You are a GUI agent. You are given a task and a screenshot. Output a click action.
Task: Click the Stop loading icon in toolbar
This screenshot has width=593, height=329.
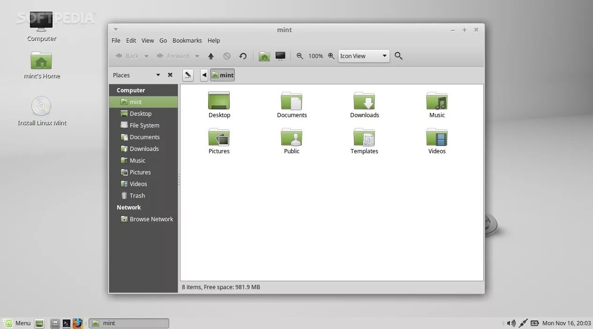click(x=227, y=56)
